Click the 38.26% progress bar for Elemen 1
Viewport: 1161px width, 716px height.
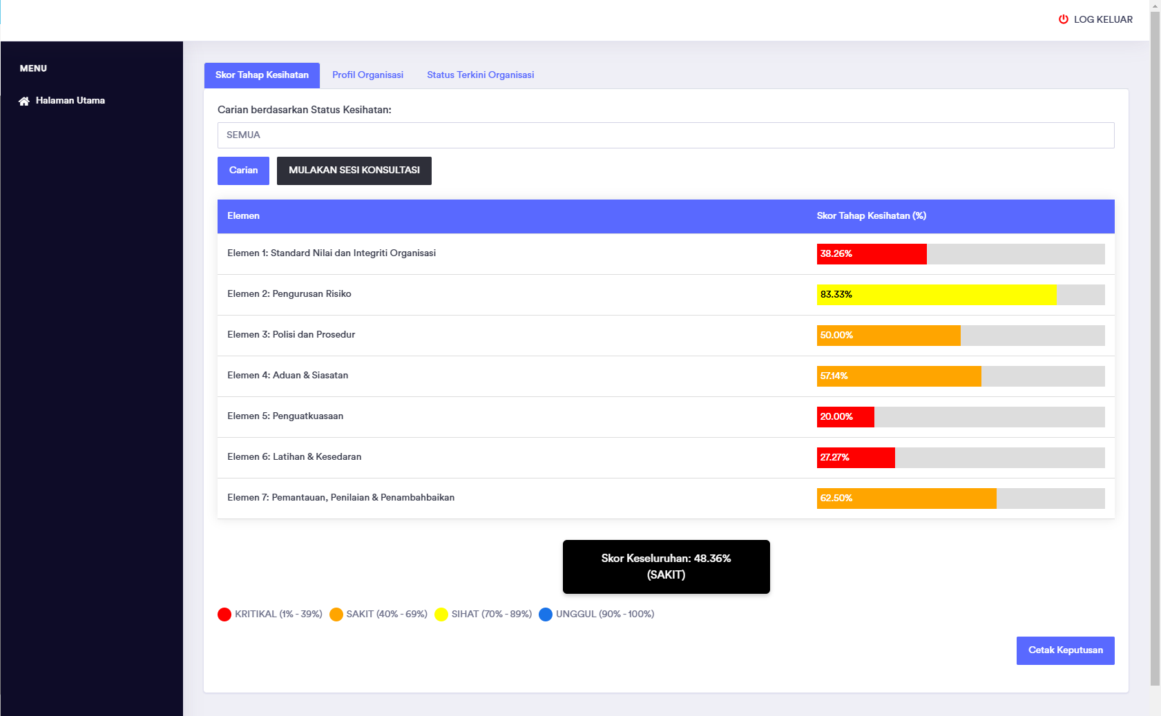[872, 254]
